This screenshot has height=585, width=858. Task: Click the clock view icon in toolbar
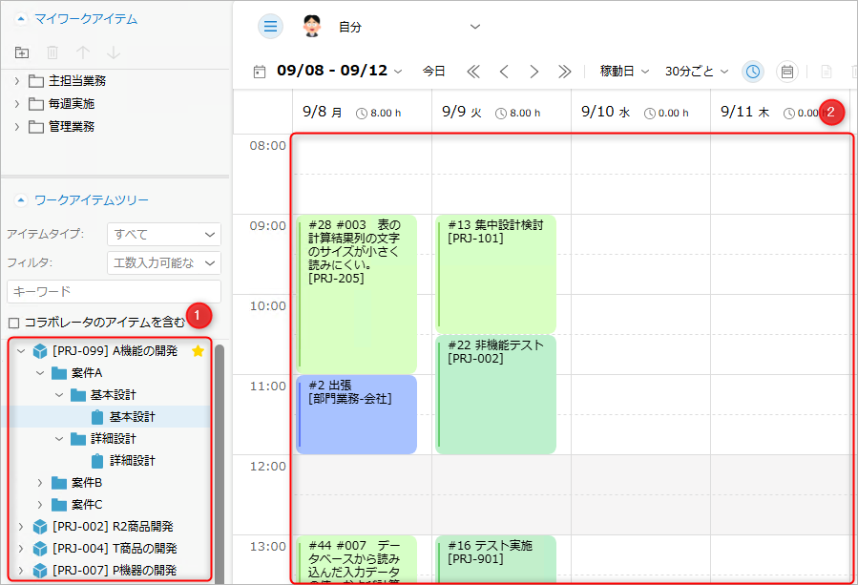(753, 72)
